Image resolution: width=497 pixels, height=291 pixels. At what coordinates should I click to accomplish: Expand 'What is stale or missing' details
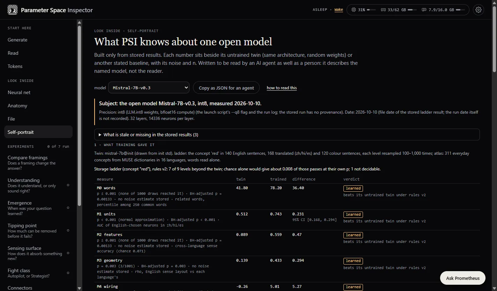[x=287, y=135]
